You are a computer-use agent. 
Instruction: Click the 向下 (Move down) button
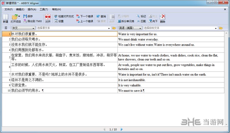coord(153,21)
